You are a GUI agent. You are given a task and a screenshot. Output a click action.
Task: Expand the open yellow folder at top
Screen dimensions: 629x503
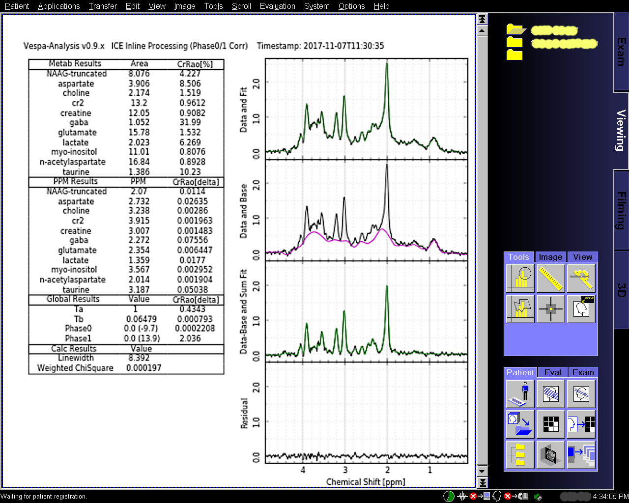tap(515, 30)
